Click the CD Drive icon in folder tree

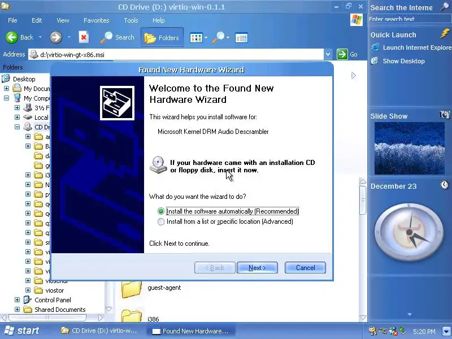(x=28, y=127)
